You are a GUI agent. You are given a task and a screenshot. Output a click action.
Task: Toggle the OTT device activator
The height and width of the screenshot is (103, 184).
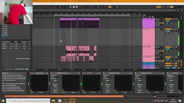pos(83,73)
